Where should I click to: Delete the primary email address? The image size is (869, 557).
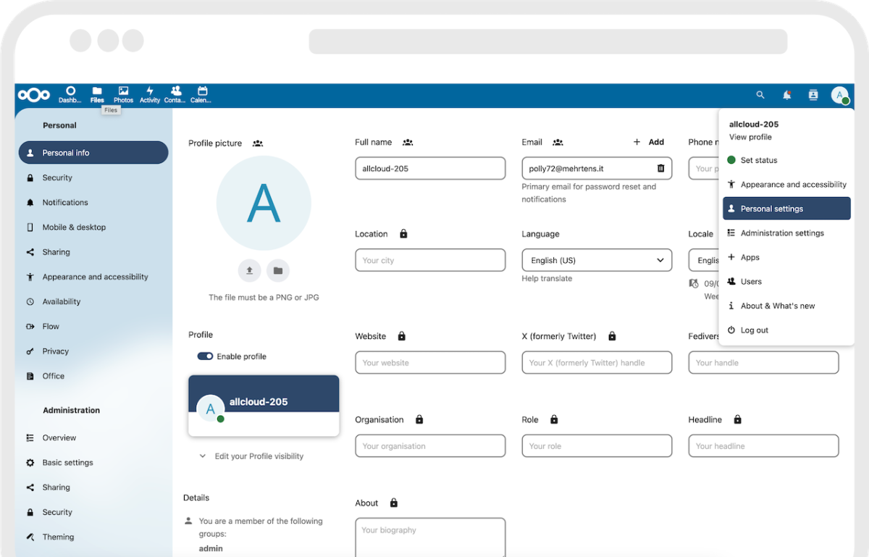coord(660,168)
